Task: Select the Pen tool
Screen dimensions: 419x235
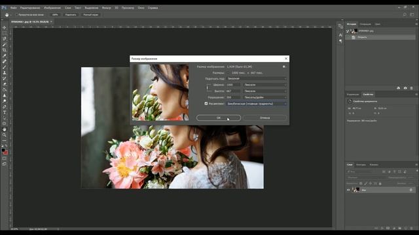Action: coord(5,106)
